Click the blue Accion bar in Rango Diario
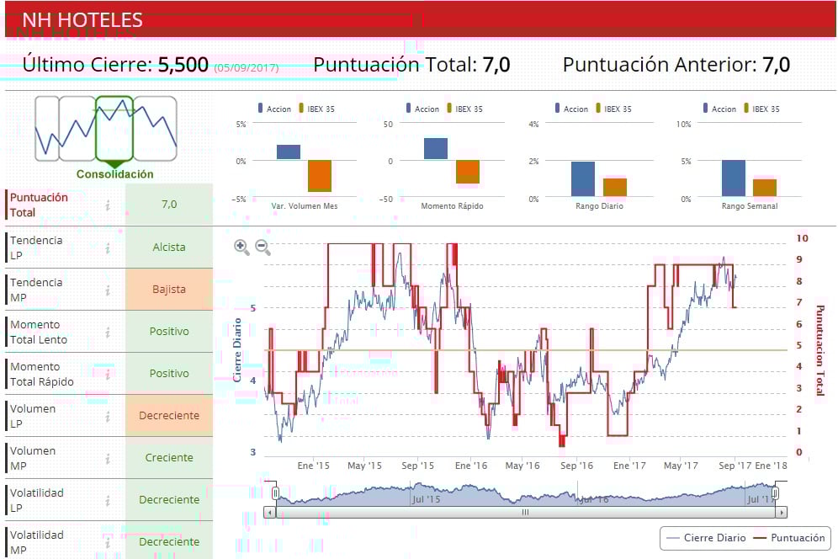Viewport: 838px width, 559px height. tap(583, 178)
